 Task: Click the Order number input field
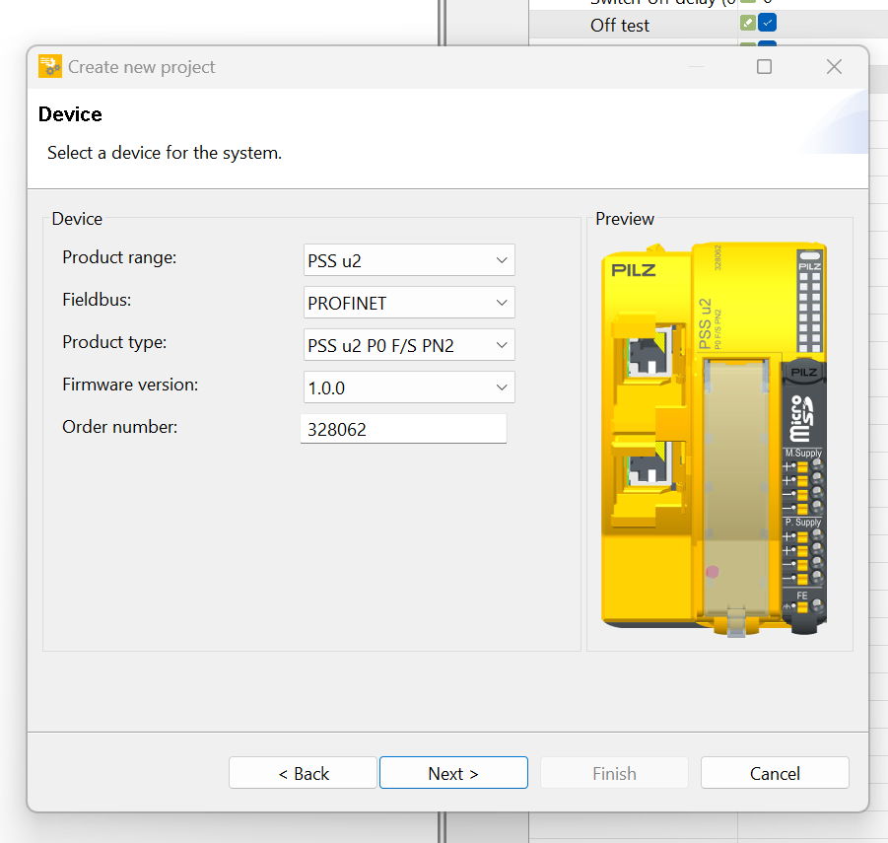[403, 429]
